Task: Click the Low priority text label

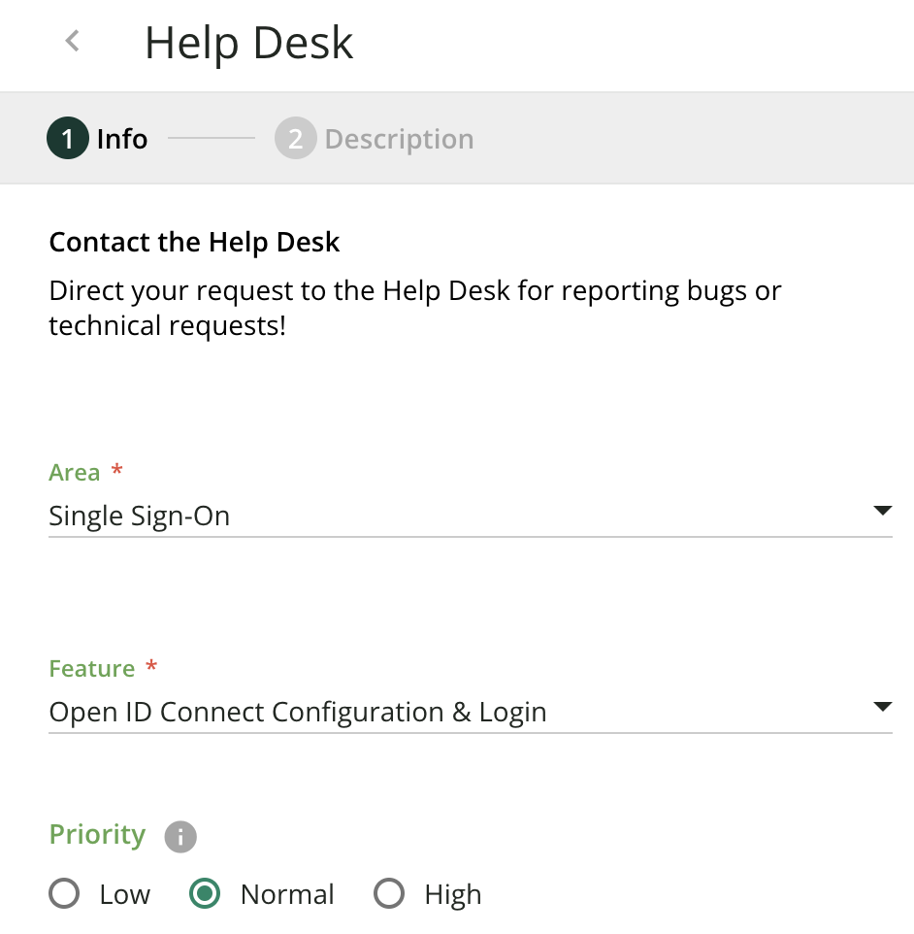Action: [125, 894]
